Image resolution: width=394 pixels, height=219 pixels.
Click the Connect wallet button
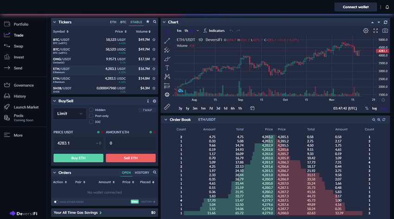[356, 7]
